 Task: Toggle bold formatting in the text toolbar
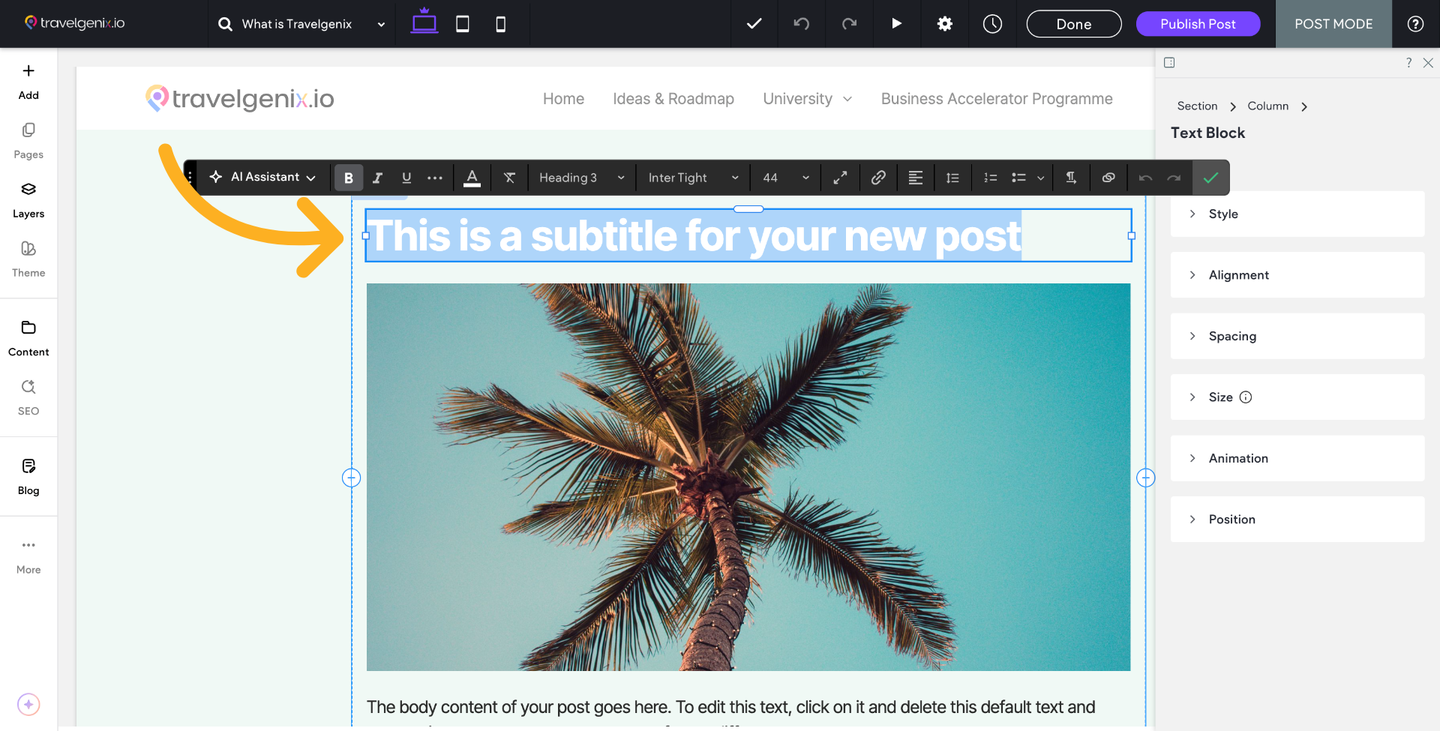pos(348,177)
